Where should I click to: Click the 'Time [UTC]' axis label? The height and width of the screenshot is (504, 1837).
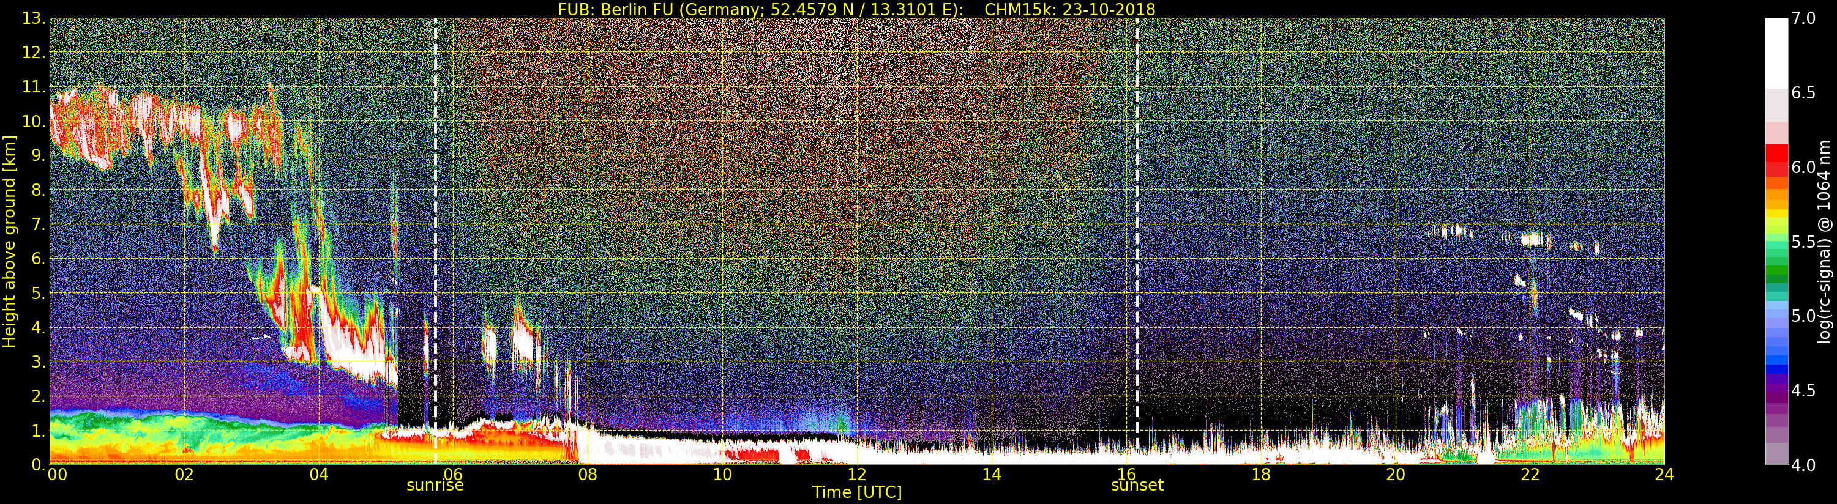point(857,492)
